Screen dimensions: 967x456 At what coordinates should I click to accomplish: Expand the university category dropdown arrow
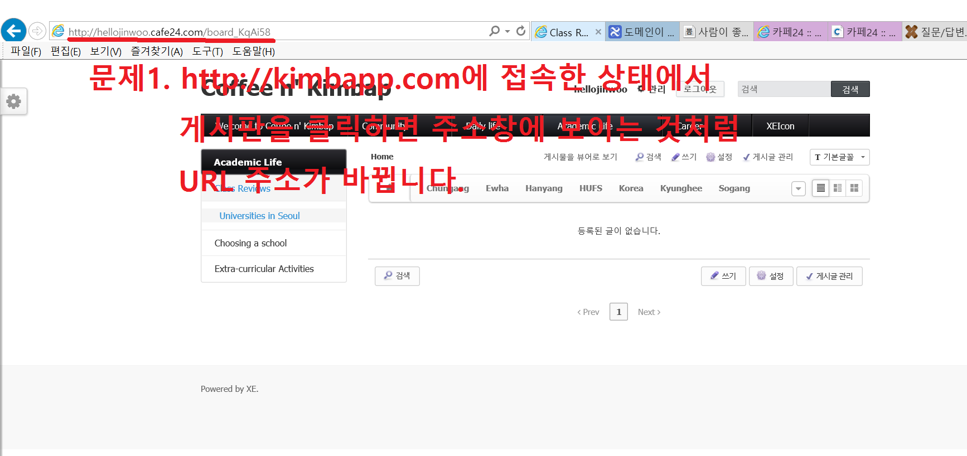click(798, 189)
